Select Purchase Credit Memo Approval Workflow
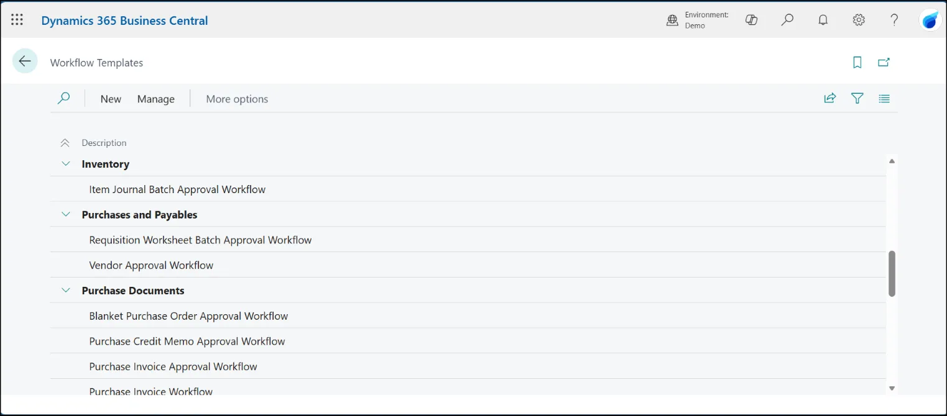The height and width of the screenshot is (416, 947). pos(468,341)
